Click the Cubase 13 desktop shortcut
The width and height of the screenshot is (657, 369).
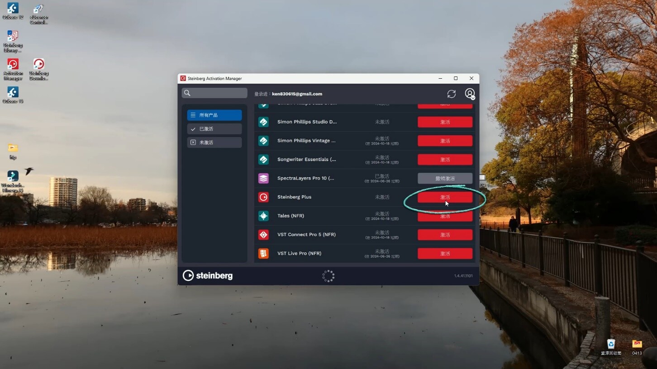(x=13, y=93)
